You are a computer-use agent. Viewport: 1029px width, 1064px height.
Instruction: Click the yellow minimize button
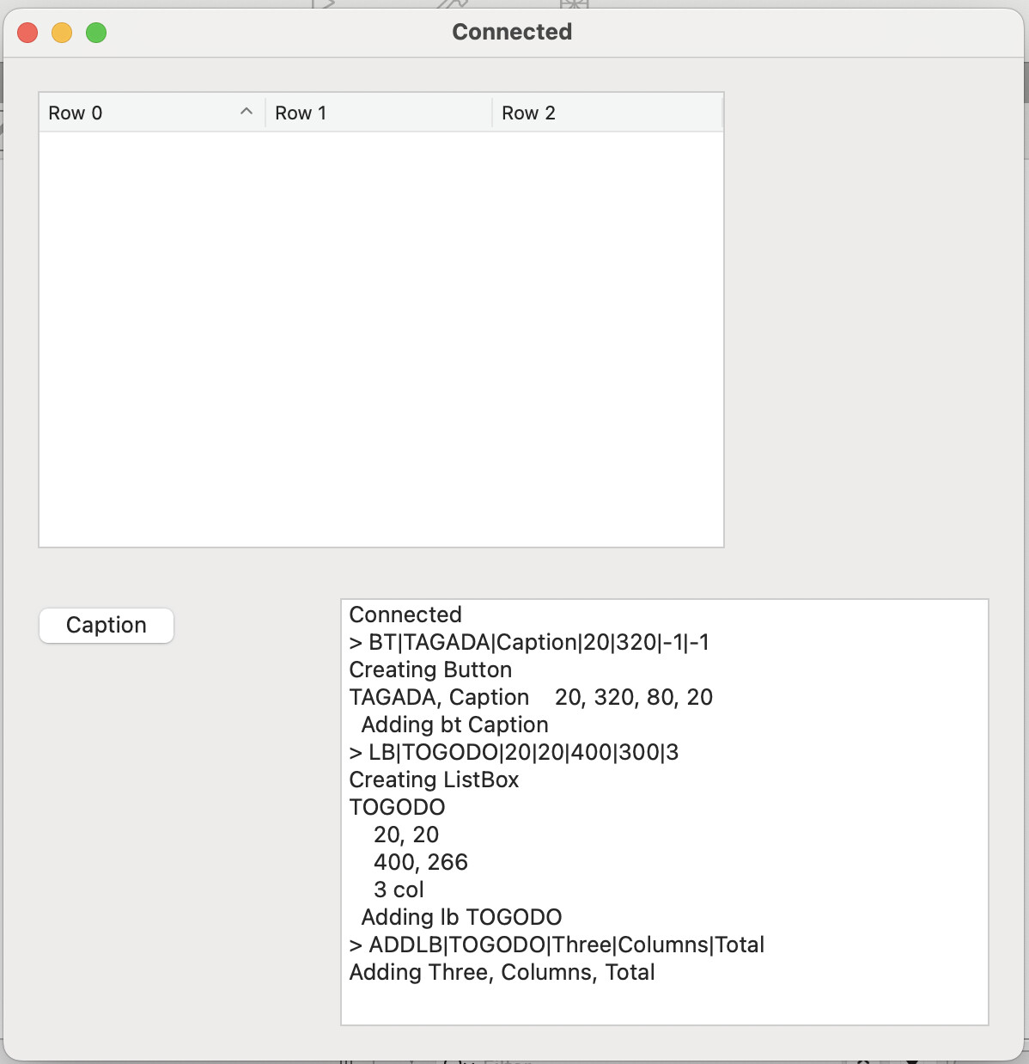click(61, 31)
